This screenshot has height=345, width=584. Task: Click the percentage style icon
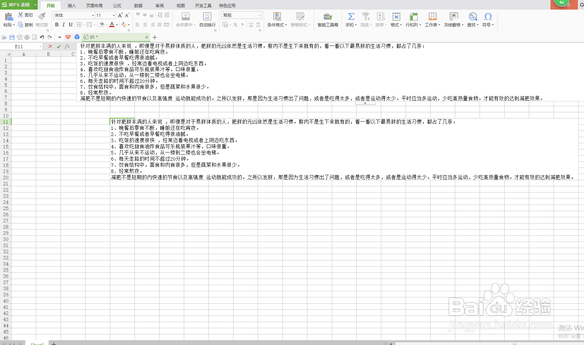(235, 24)
